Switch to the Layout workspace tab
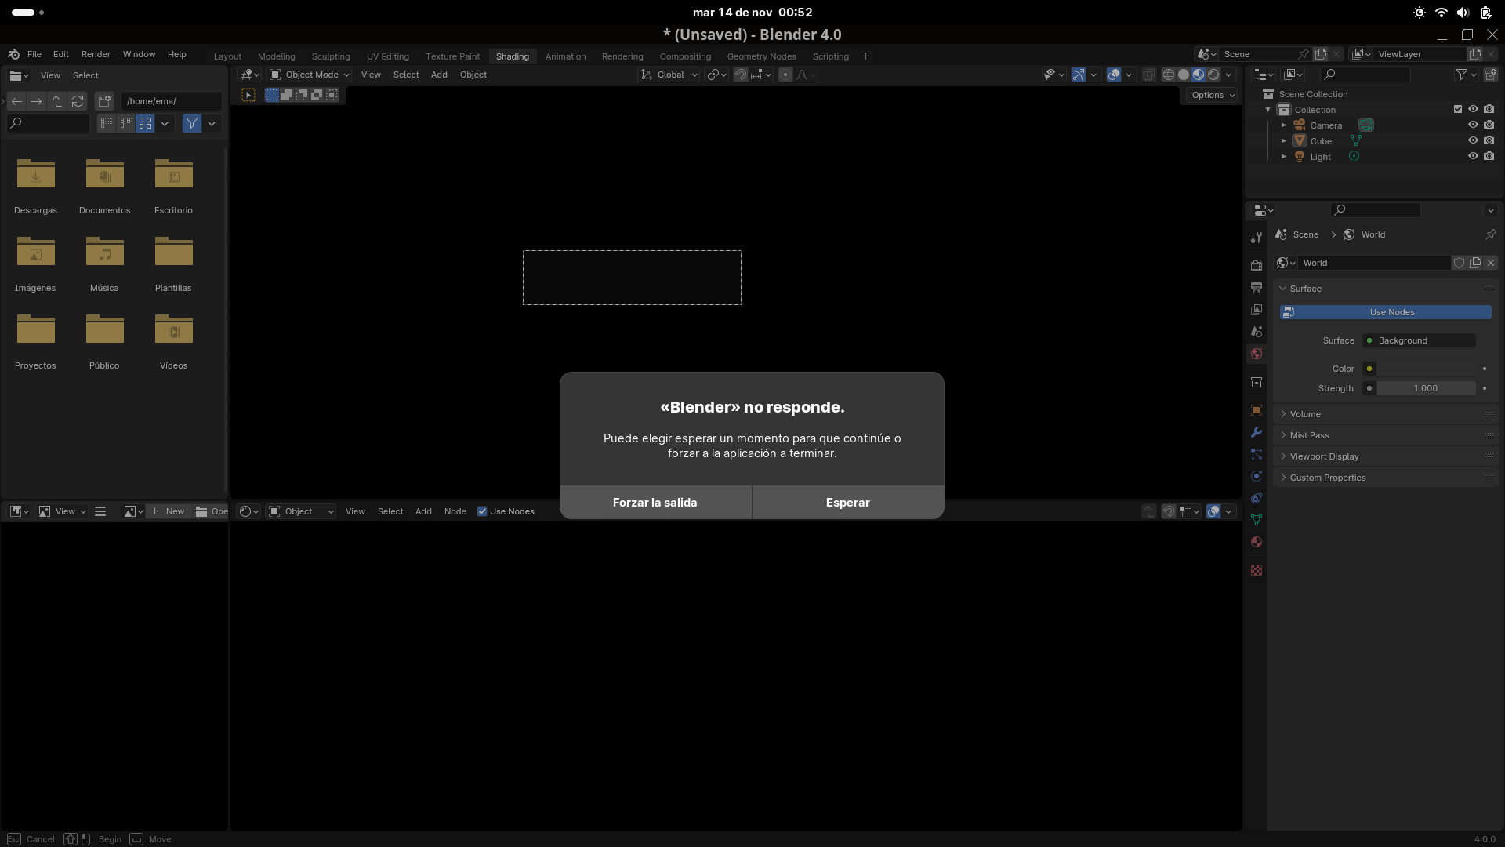Screen dimensions: 1505x847 [x=227, y=56]
